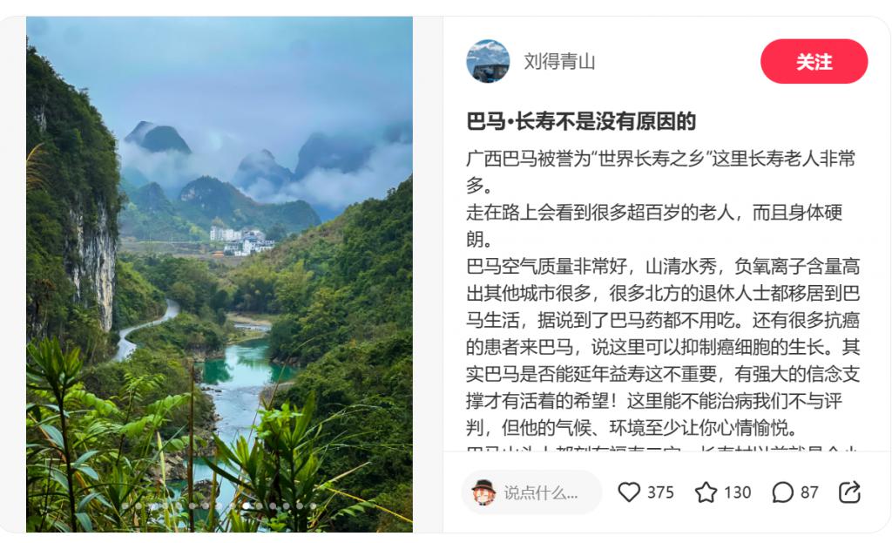This screenshot has height=543, width=892.
Task: Click the 375 likes count
Action: click(660, 492)
